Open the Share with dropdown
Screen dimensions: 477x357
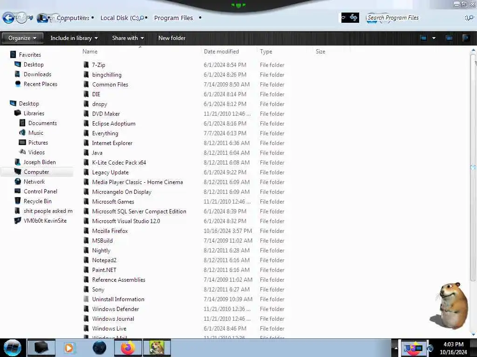pyautogui.click(x=128, y=38)
